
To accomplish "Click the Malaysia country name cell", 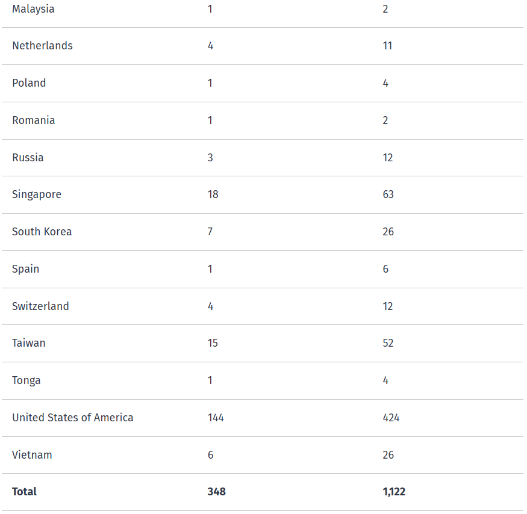I will pos(33,9).
